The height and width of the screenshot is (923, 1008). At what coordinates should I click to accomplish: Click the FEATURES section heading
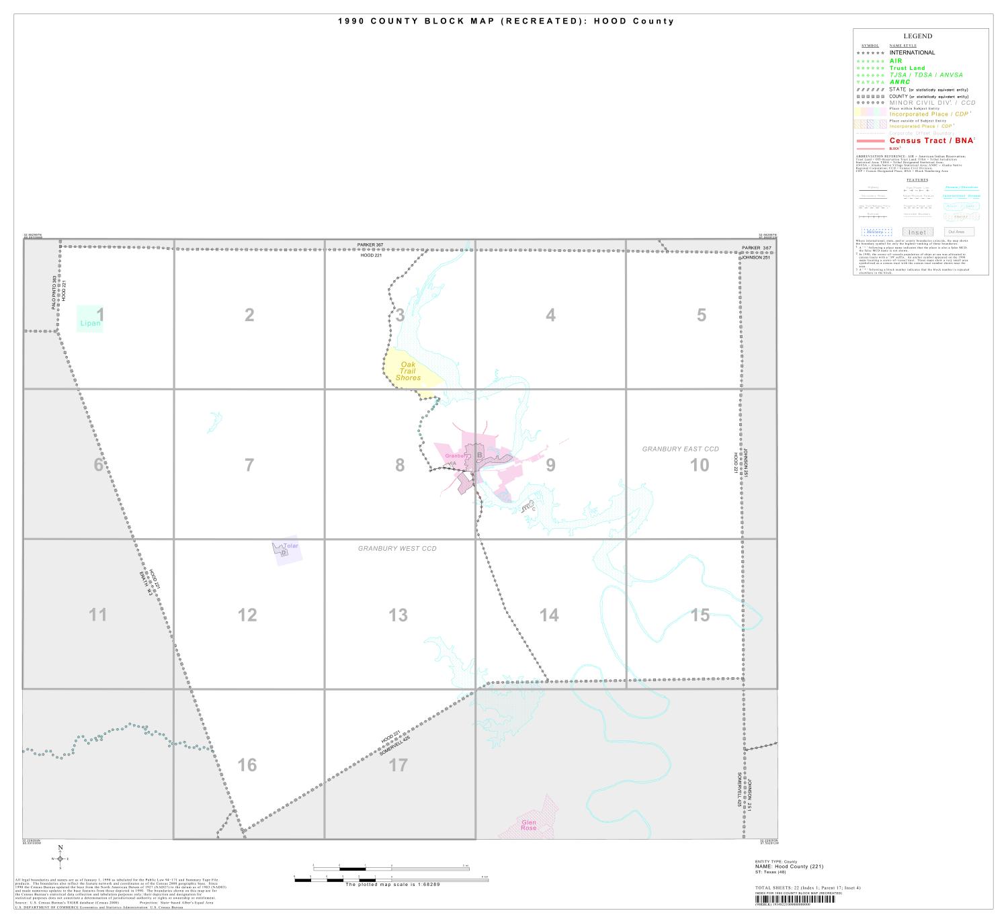point(917,179)
